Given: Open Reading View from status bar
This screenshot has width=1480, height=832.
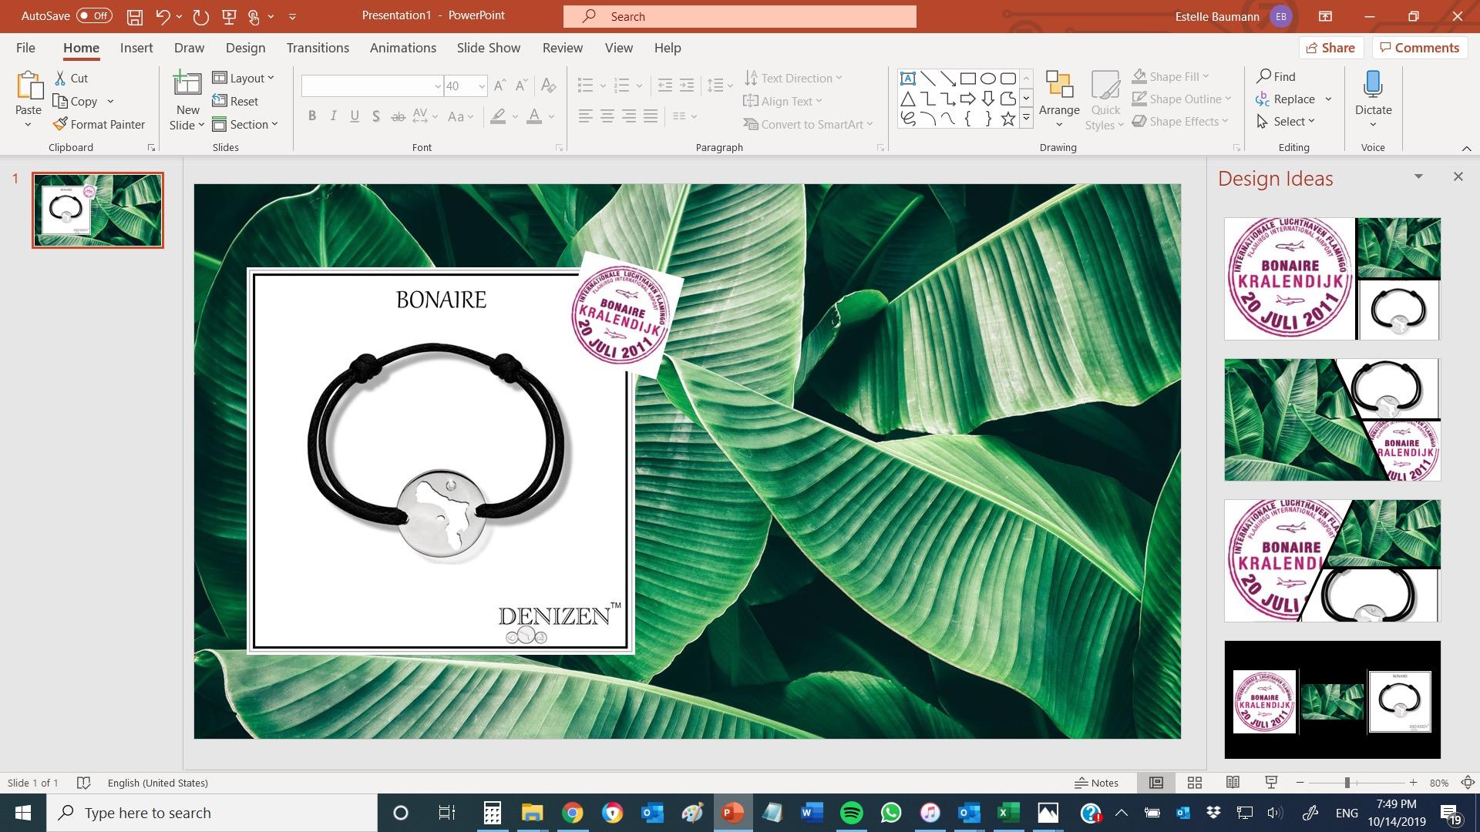Looking at the screenshot, I should pos(1233,783).
